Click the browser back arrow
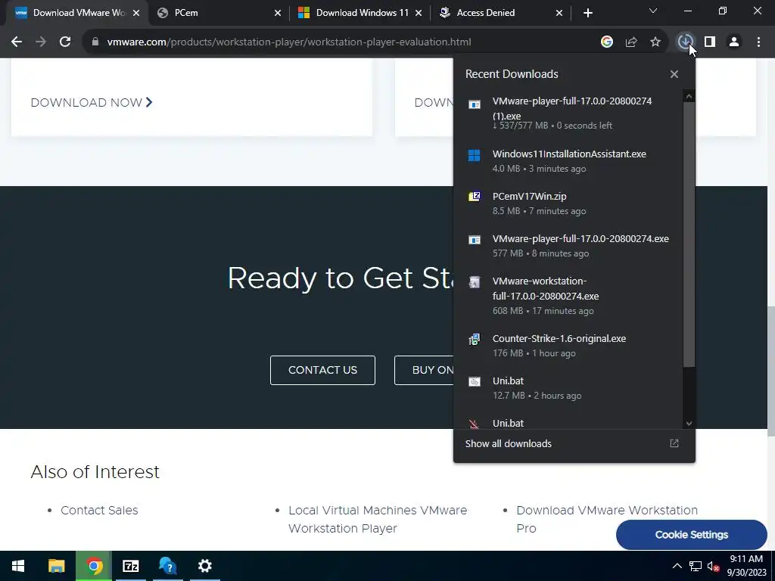The image size is (775, 581). tap(17, 42)
